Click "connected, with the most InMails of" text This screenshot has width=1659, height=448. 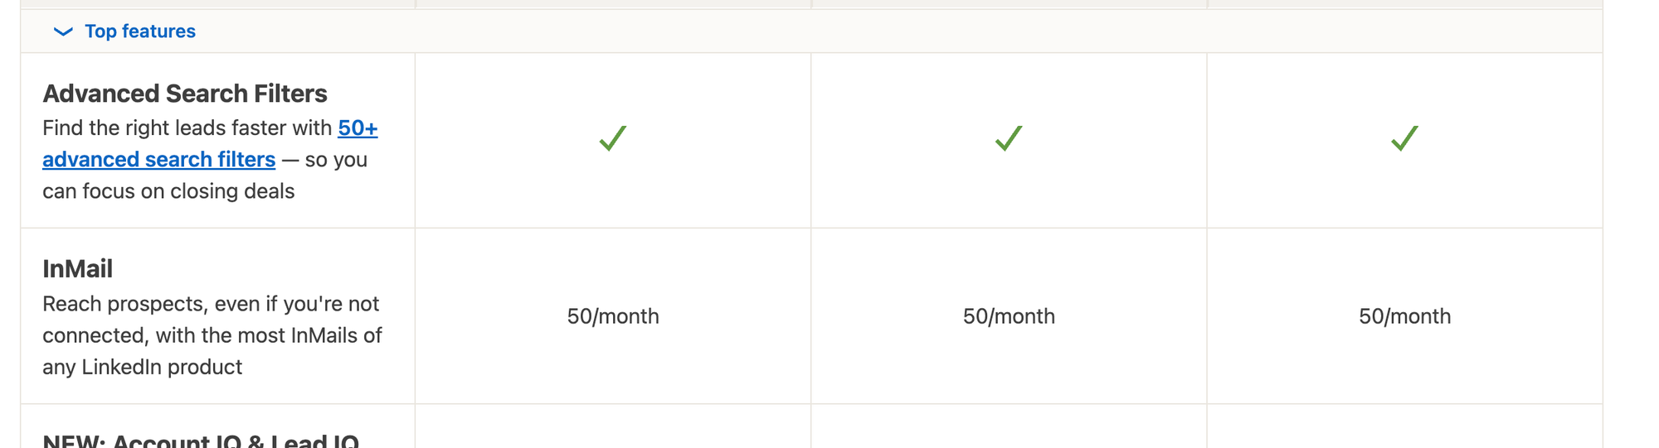click(x=212, y=335)
